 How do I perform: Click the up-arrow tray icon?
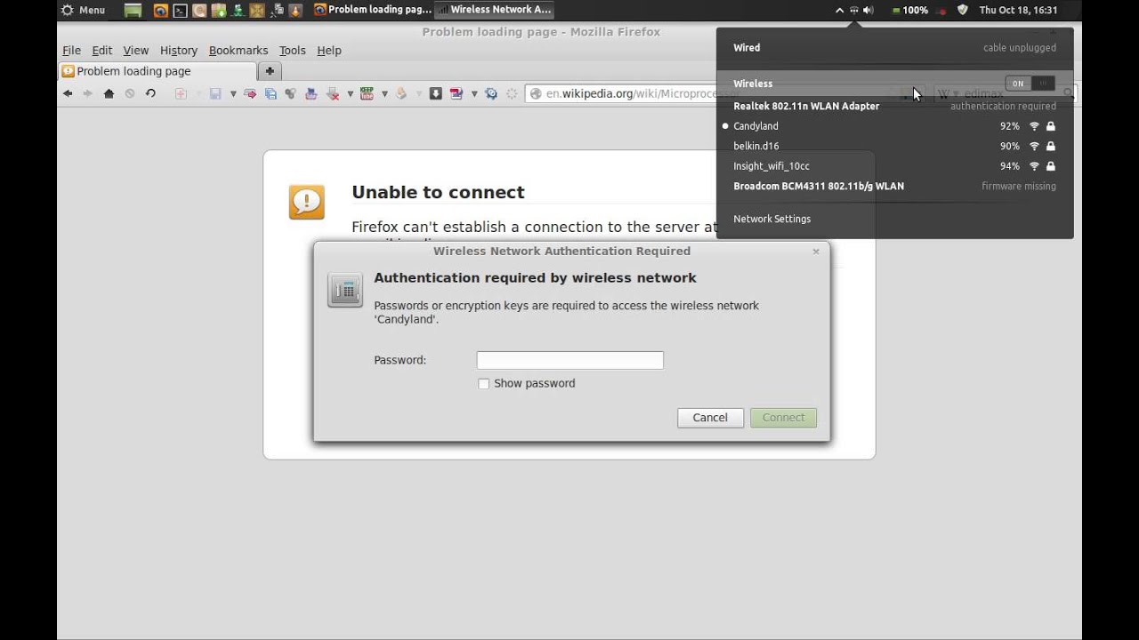click(x=839, y=11)
